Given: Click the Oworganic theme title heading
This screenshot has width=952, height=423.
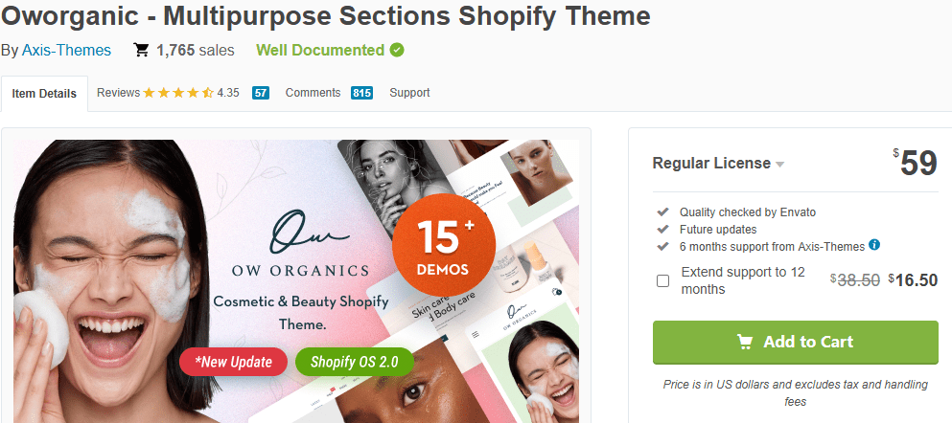Looking at the screenshot, I should (x=326, y=15).
